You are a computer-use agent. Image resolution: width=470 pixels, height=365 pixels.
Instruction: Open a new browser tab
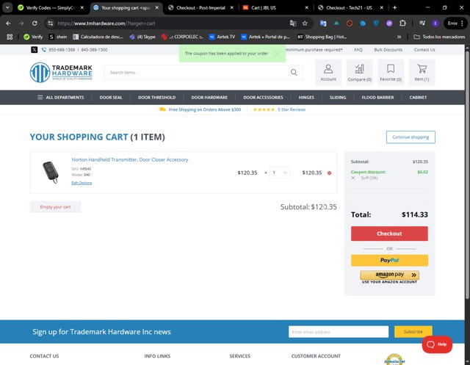[394, 7]
